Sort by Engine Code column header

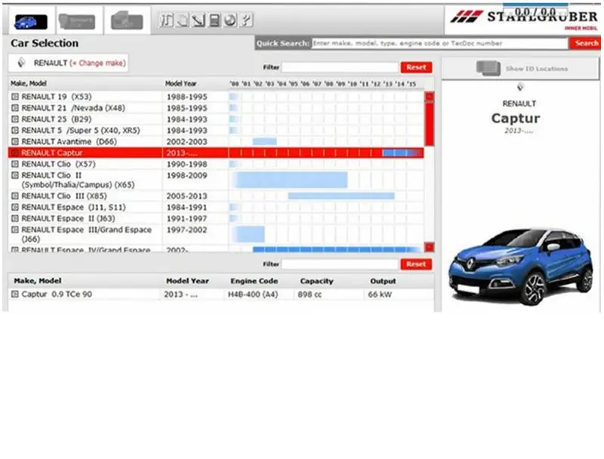point(254,281)
